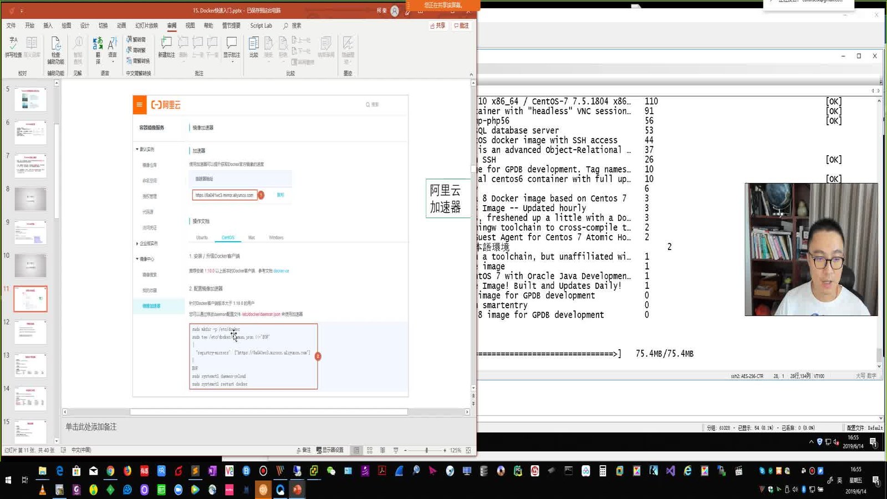The height and width of the screenshot is (499, 887).
Task: Select slide 8 thumbnail
Action: [30, 199]
